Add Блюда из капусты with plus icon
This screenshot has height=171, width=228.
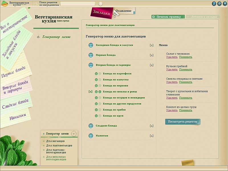point(96,80)
